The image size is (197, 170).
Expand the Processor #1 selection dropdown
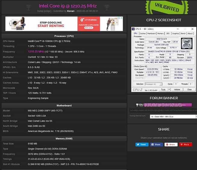[x=161, y=84]
